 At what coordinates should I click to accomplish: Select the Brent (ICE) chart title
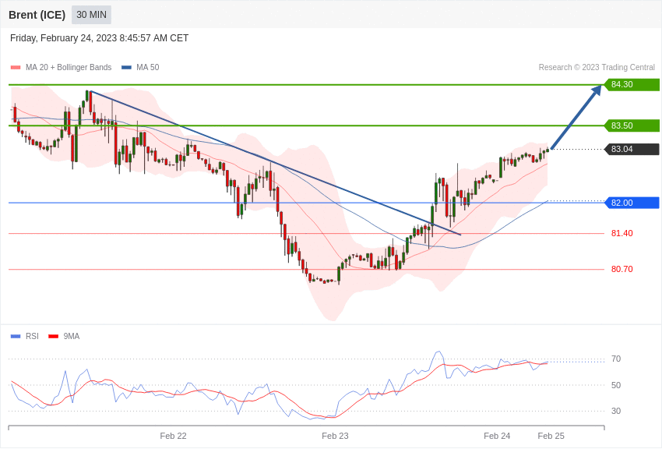pyautogui.click(x=37, y=15)
